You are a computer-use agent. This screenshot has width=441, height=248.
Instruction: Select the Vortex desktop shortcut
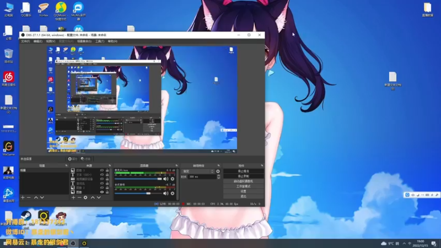click(44, 9)
